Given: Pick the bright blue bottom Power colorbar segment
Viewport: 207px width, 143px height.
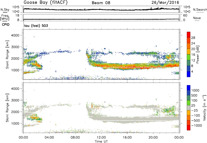Looking at the screenshot, I should [189, 74].
